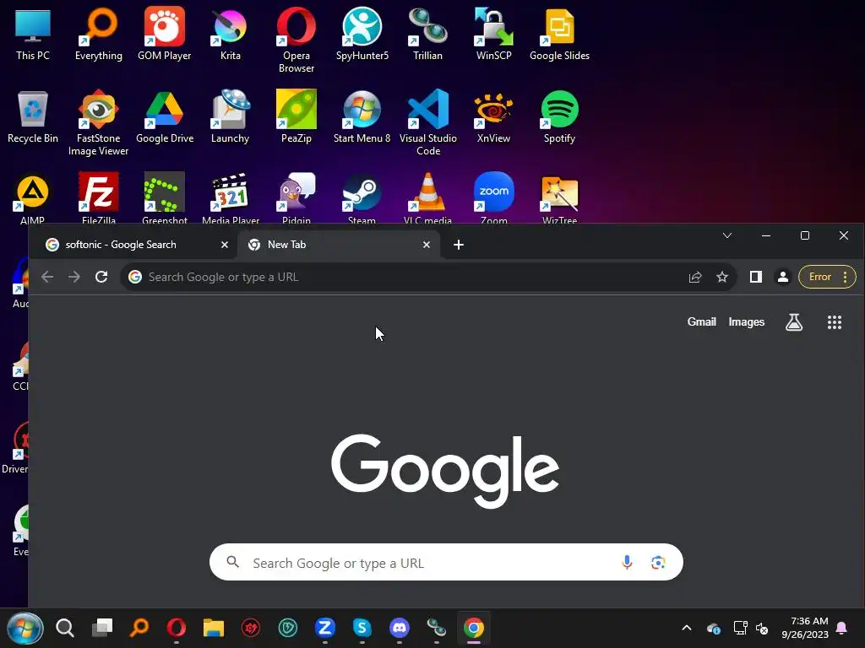Open a new Chrome tab

point(459,245)
